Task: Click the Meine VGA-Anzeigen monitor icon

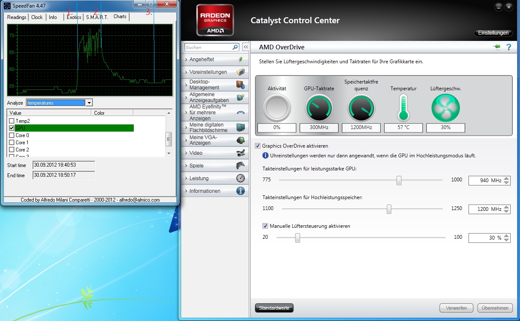Action: 240,140
